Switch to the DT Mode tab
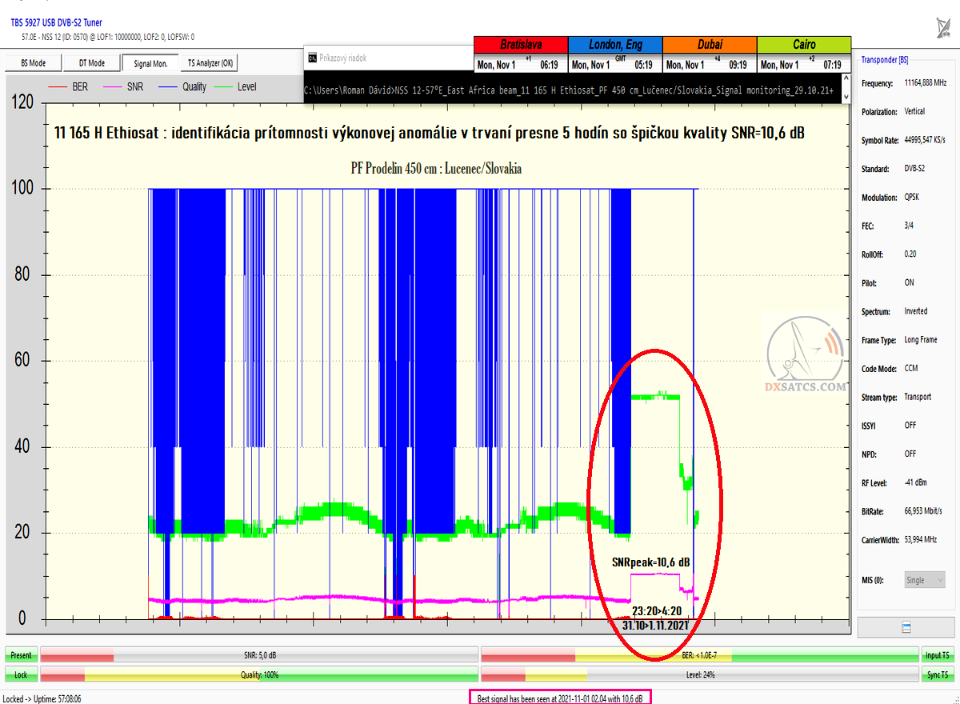The width and height of the screenshot is (960, 704). (x=91, y=63)
